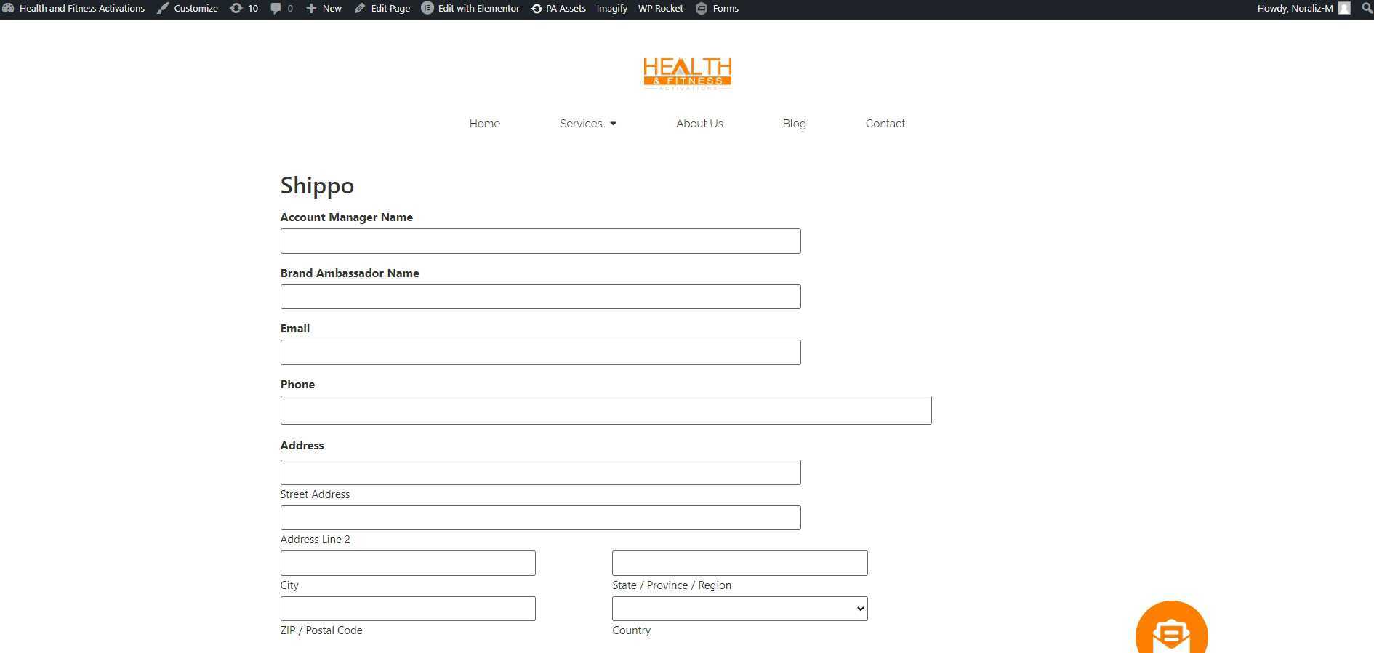Viewport: 1374px width, 653px height.
Task: Click the Account Manager Name label
Action: pyautogui.click(x=347, y=217)
